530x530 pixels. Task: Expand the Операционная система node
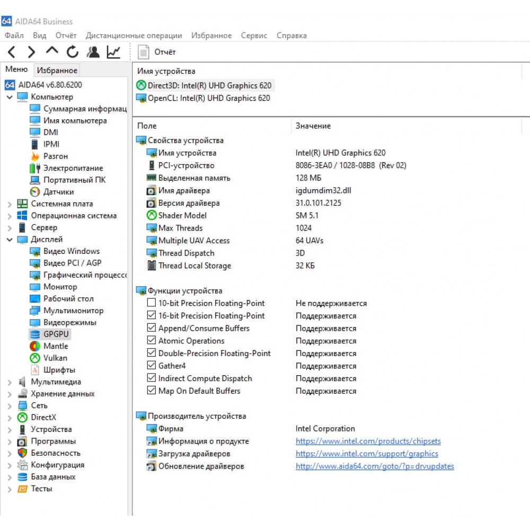click(10, 216)
